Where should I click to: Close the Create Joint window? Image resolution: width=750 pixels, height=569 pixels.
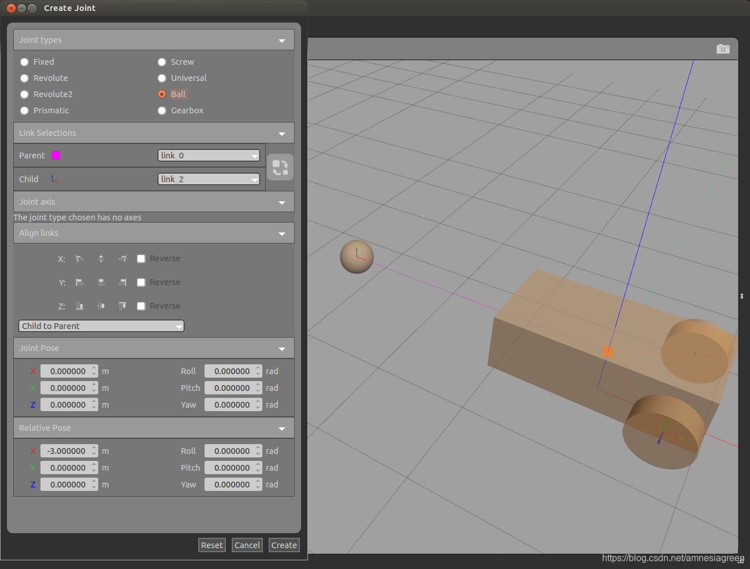tap(11, 8)
